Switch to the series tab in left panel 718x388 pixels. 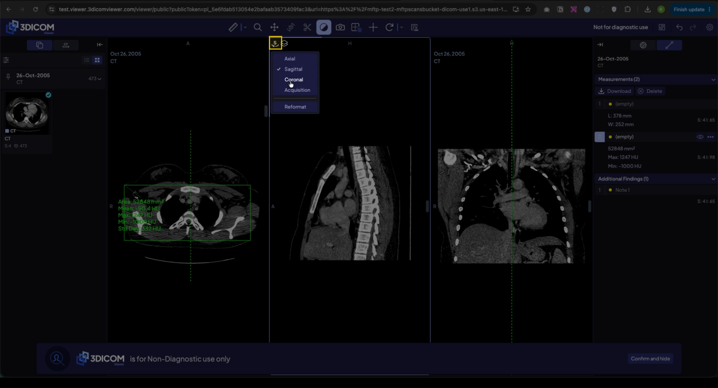coord(39,45)
